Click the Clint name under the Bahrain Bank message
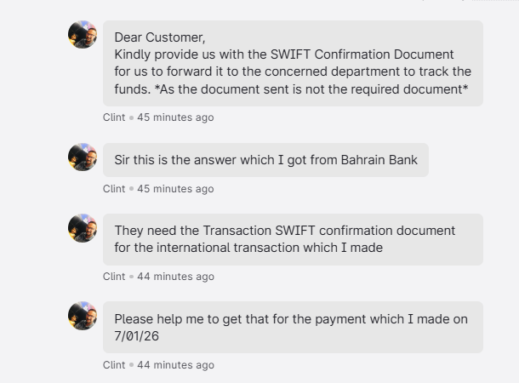The height and width of the screenshot is (383, 519). [114, 189]
